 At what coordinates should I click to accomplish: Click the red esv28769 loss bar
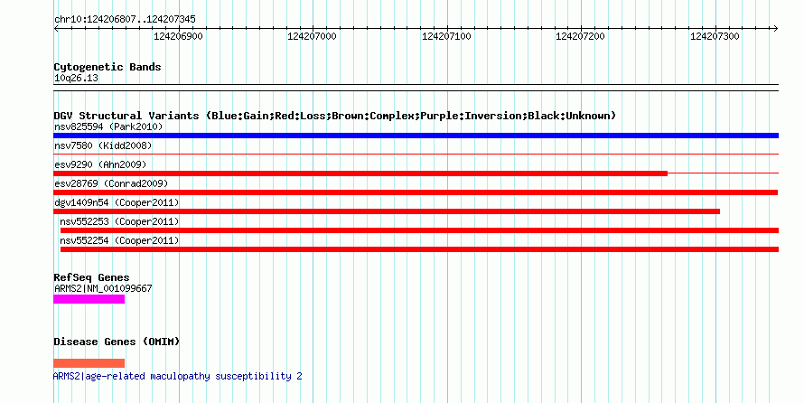coord(416,192)
